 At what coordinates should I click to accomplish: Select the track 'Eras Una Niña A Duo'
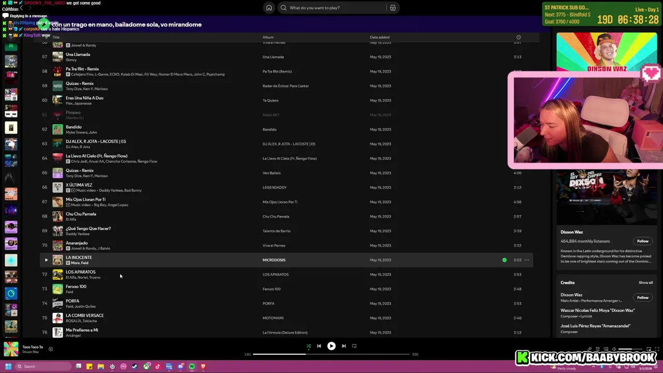tap(84, 98)
